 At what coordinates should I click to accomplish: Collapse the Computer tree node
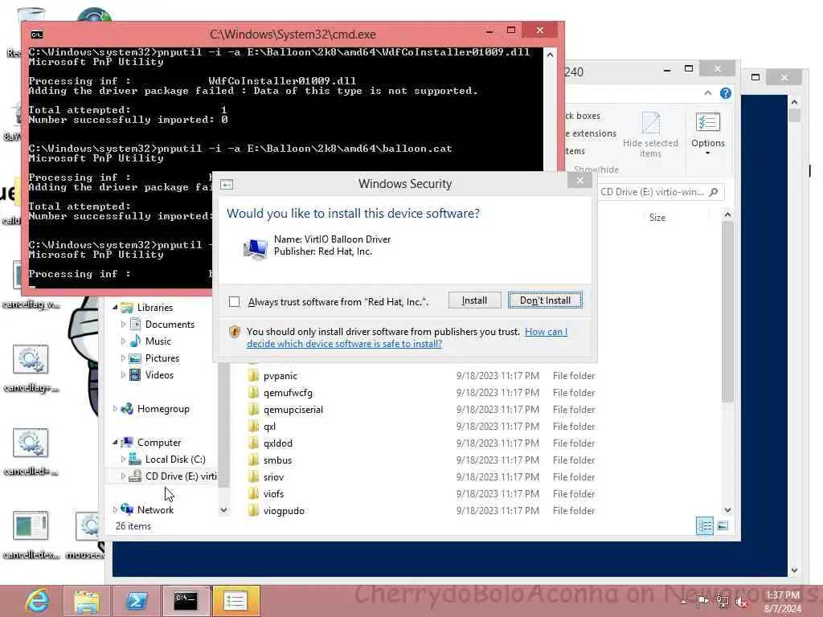click(115, 443)
